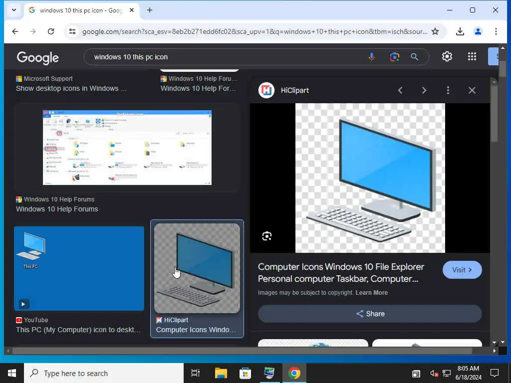Click the Chrome address bar URL
The height and width of the screenshot is (383, 511).
pyautogui.click(x=255, y=31)
